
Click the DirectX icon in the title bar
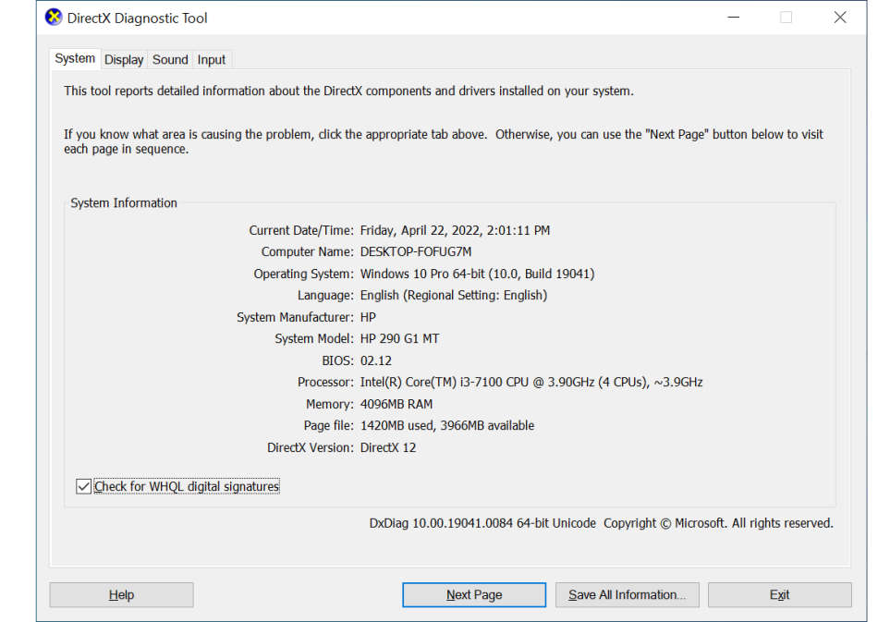click(x=55, y=18)
